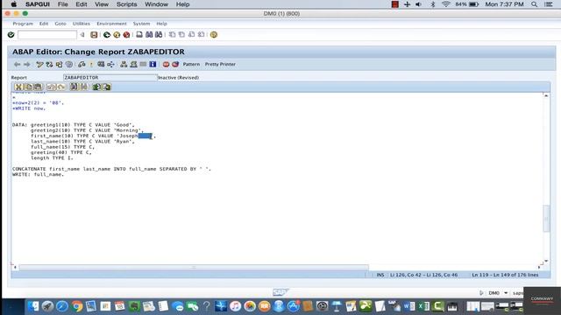Click the editor vertical scroll up arrow
Image resolution: width=561 pixels, height=315 pixels.
coord(546,95)
